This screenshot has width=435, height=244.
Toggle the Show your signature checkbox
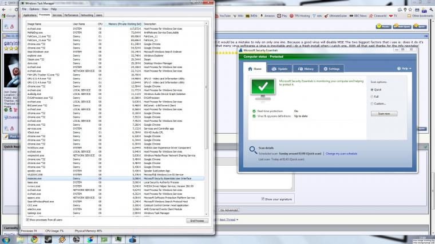tap(263, 199)
